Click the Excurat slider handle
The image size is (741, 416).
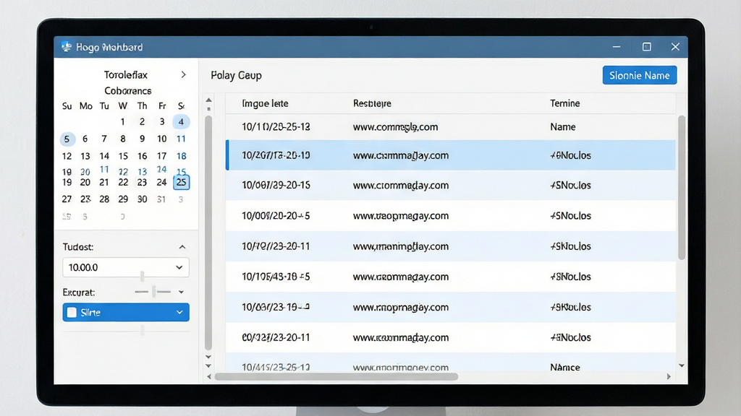[153, 292]
